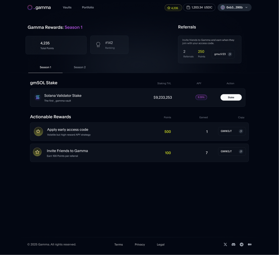Switch to the Season 2 tab
Screen dimensions: 279x255
80,67
